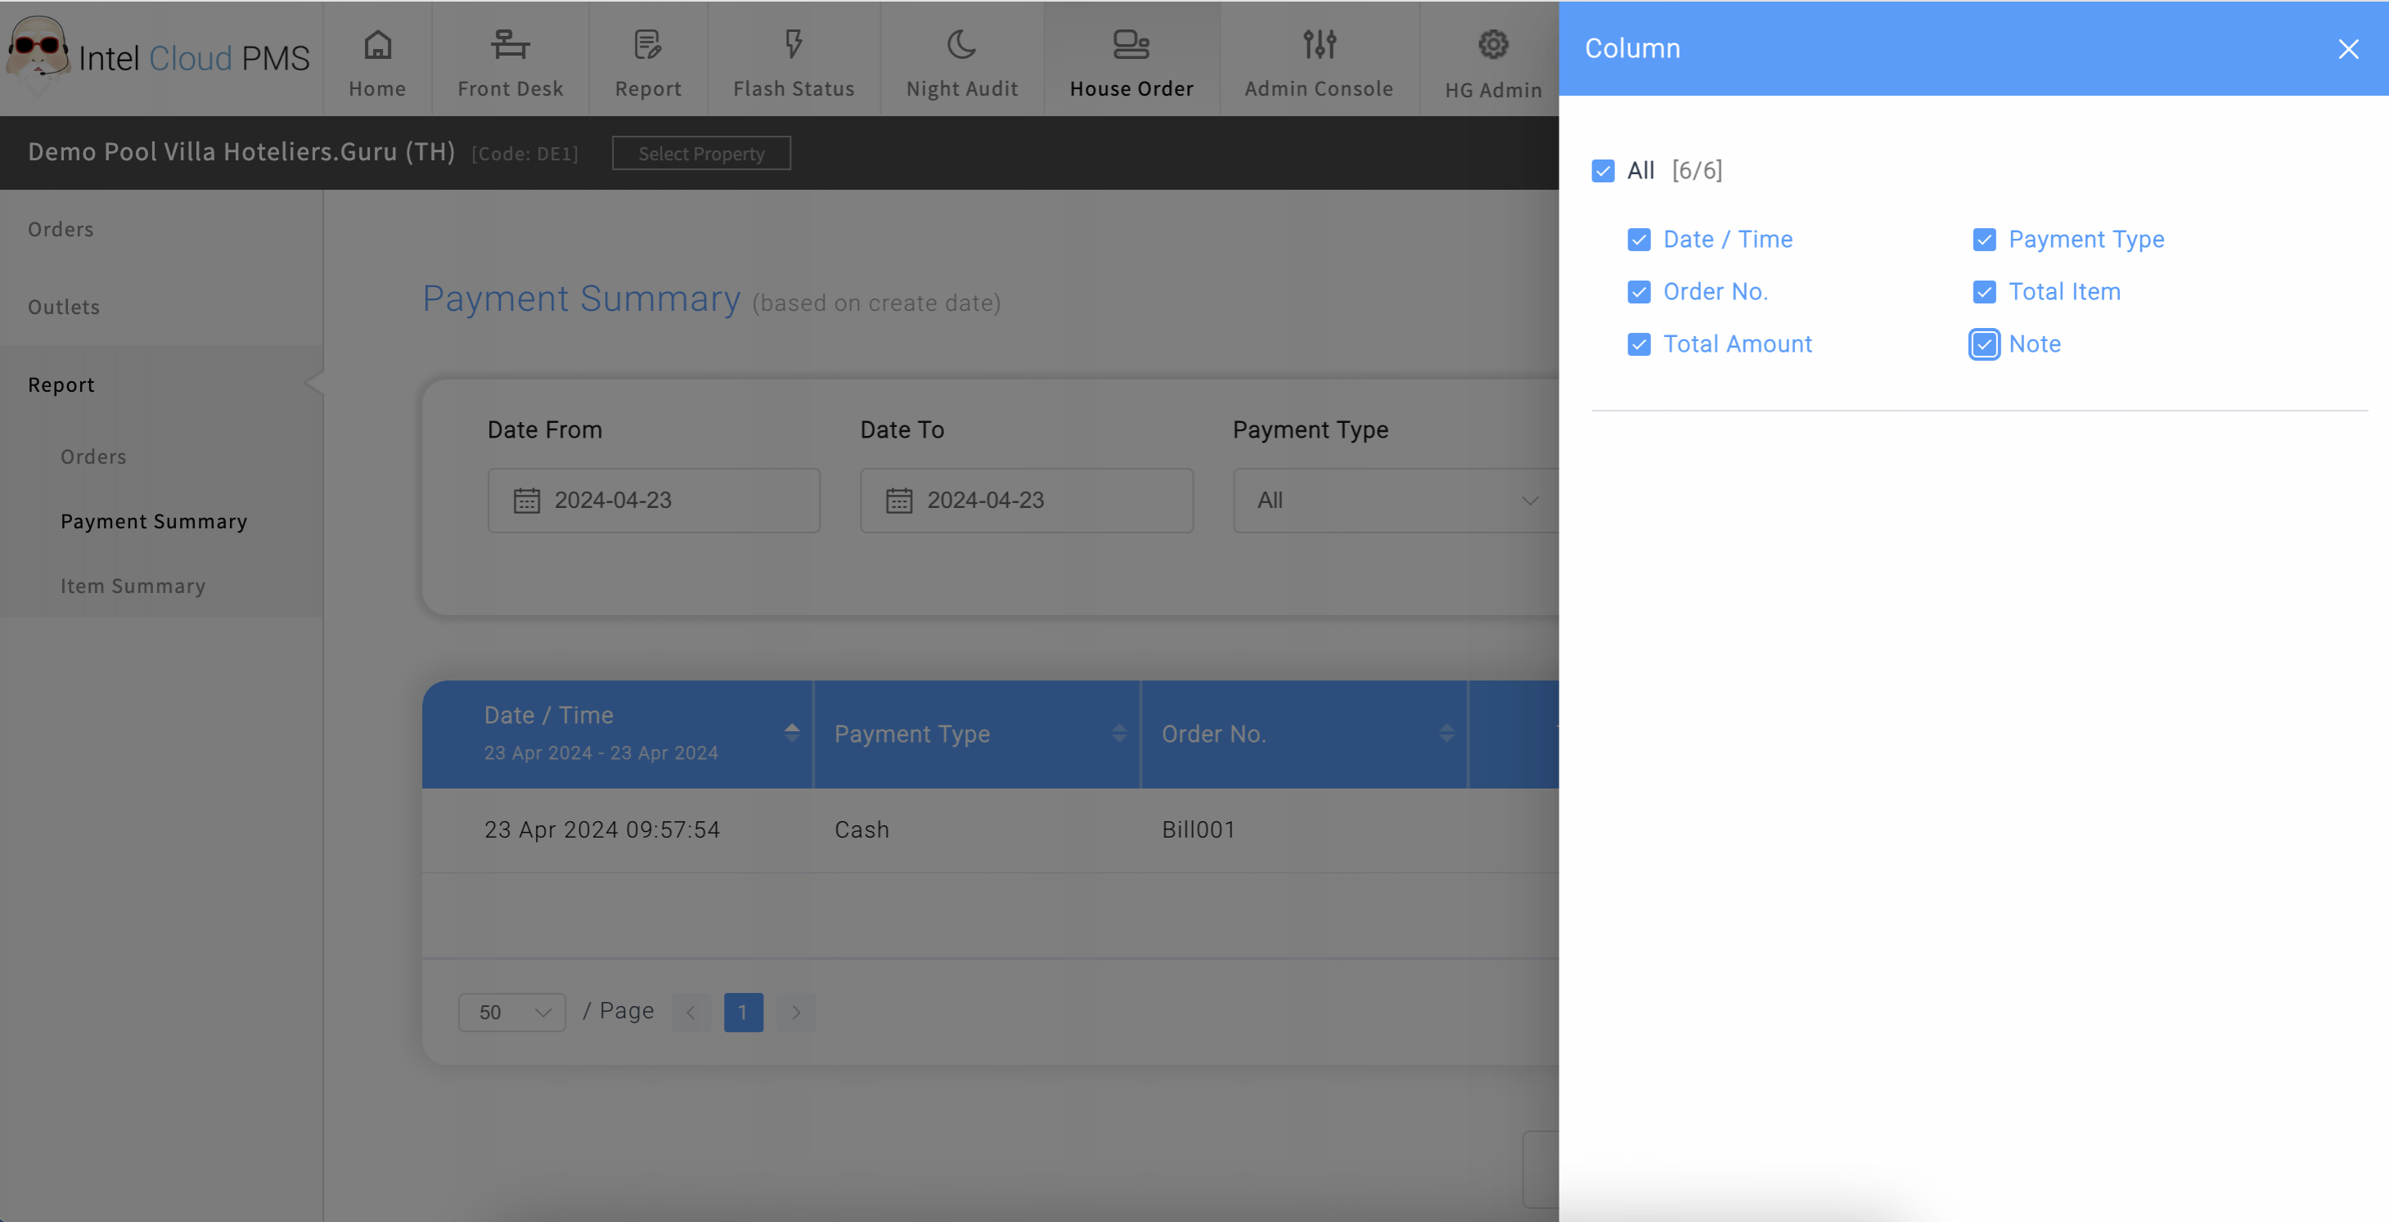Screen dimensions: 2389x1222
Task: Open Admin Console sliders icon
Action: coord(1319,44)
